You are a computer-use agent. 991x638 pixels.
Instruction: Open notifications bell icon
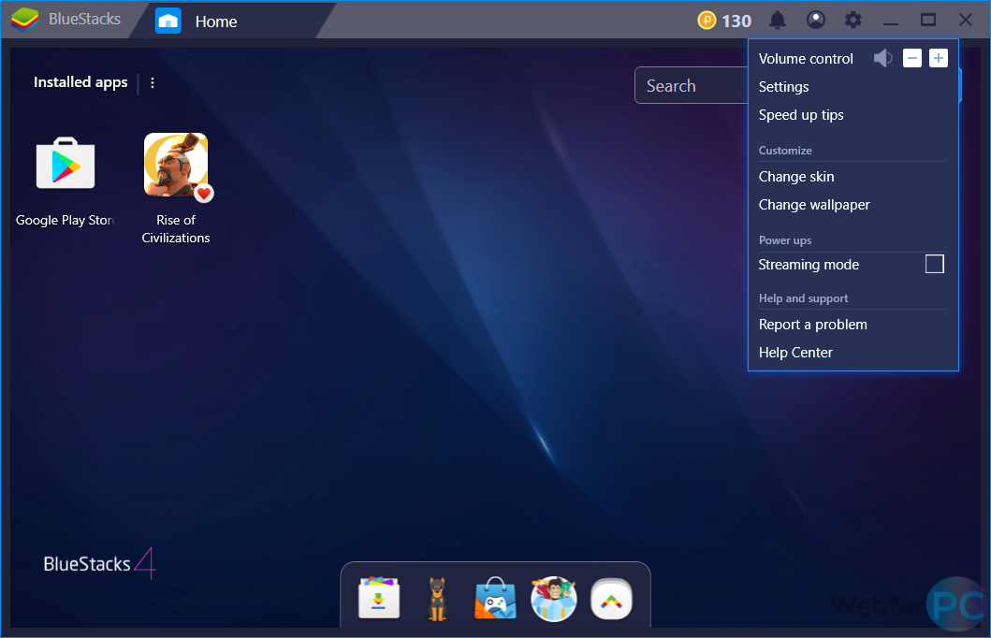coord(778,21)
